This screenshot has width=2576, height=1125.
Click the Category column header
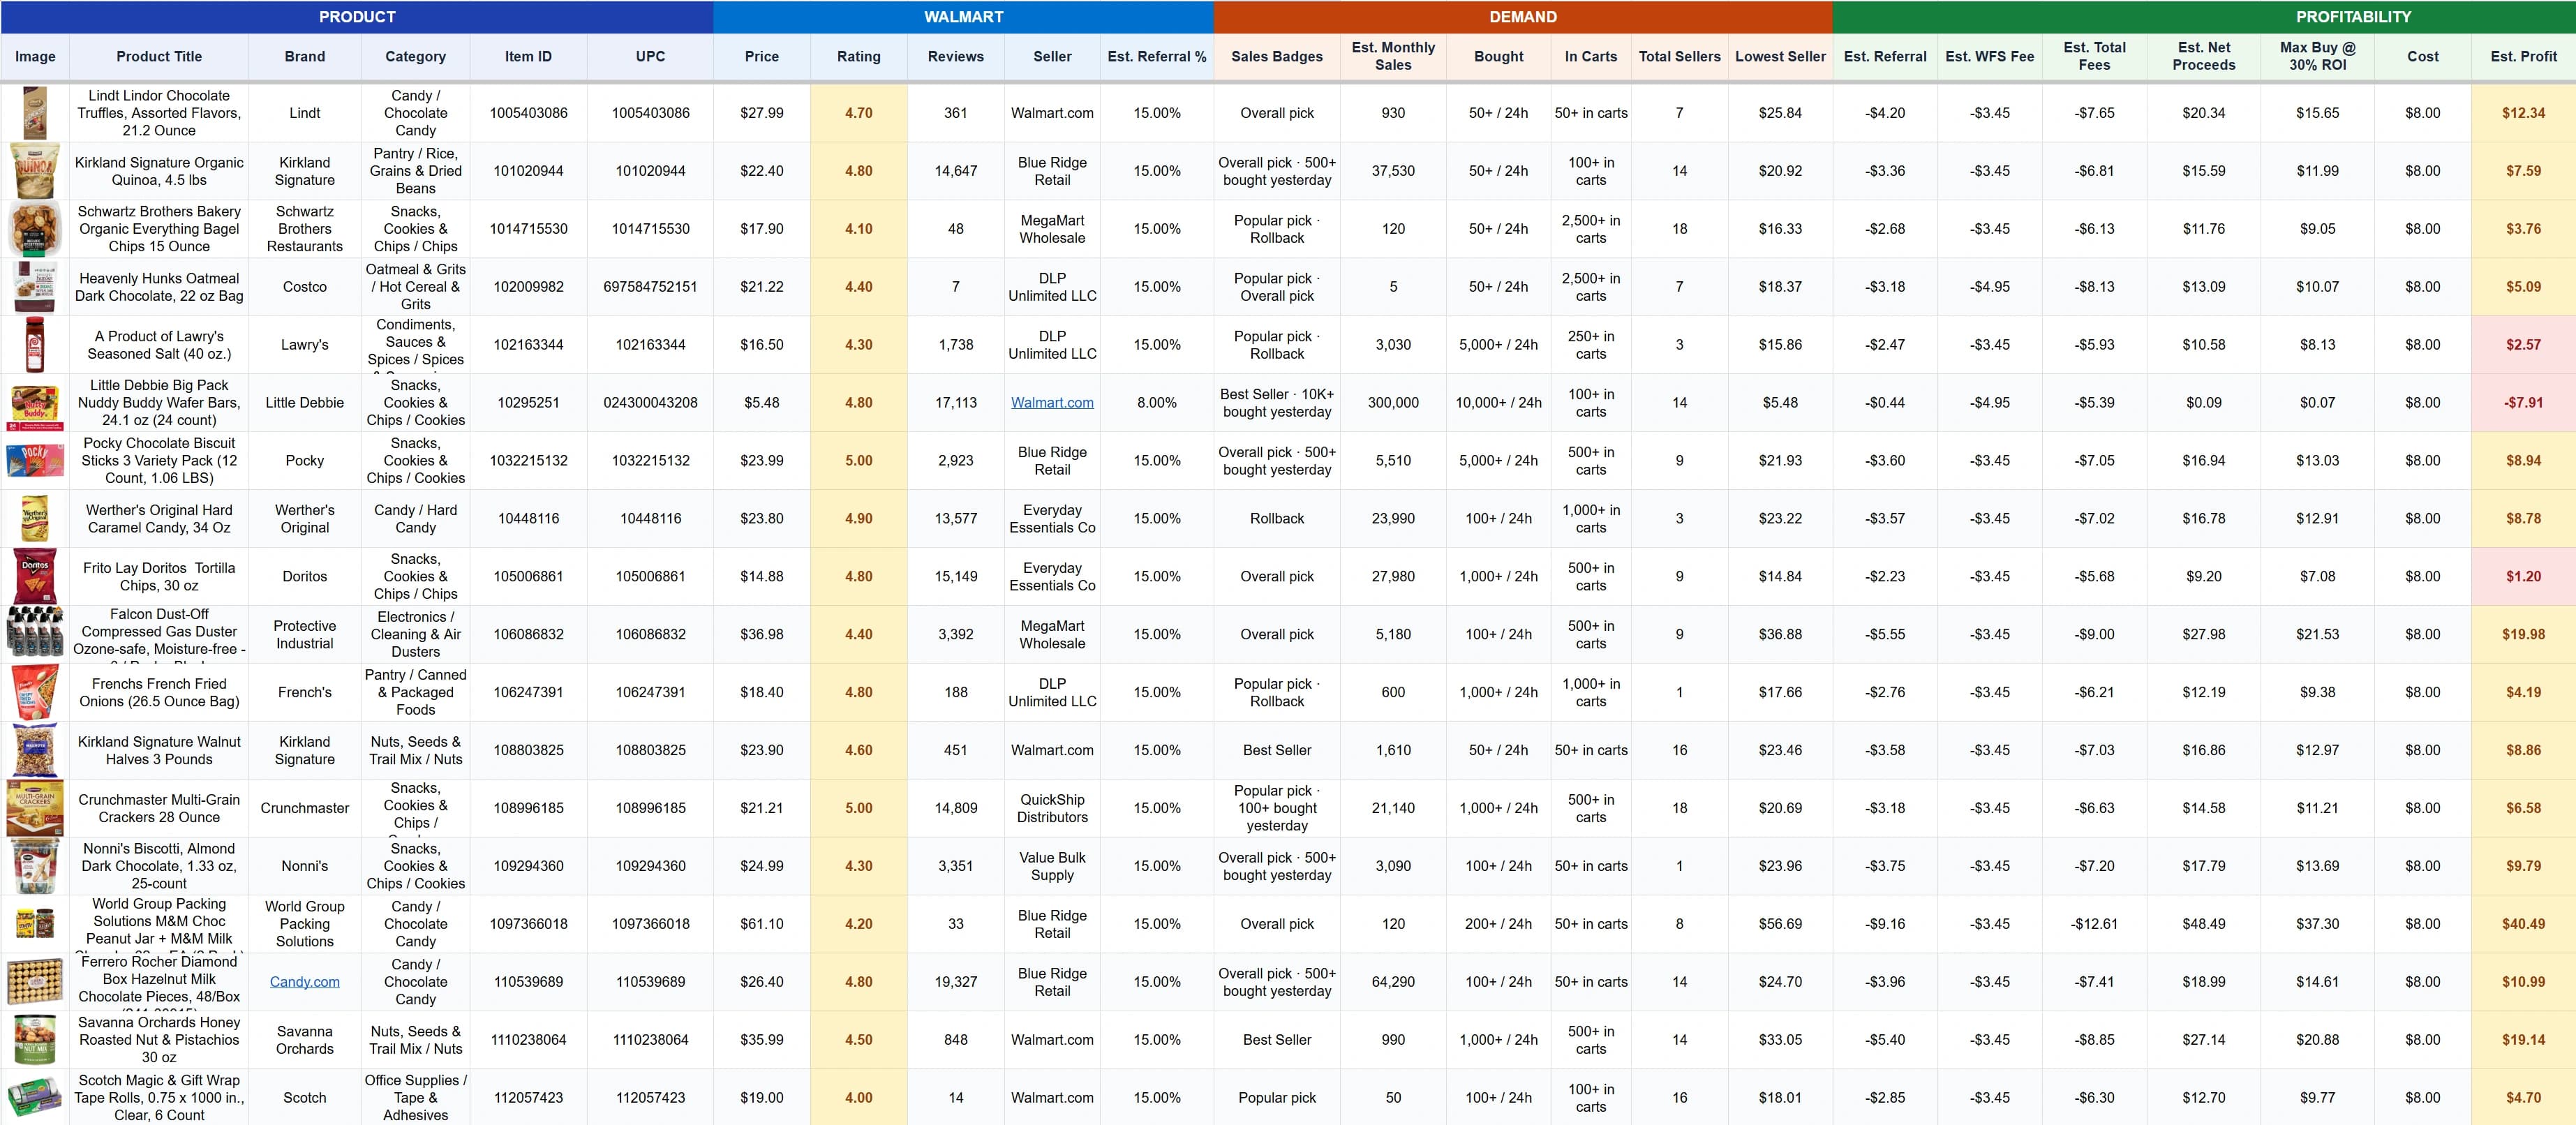click(416, 56)
